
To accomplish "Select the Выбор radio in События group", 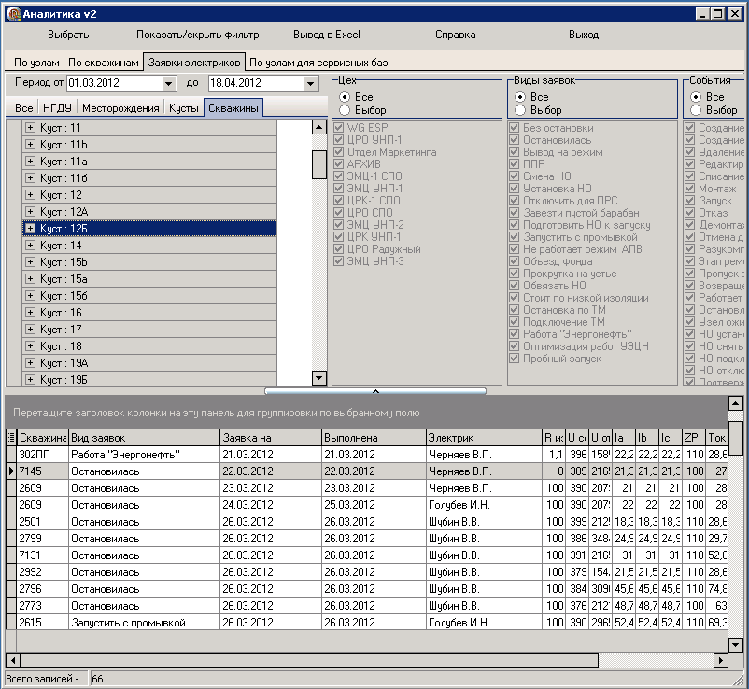I will pos(696,110).
